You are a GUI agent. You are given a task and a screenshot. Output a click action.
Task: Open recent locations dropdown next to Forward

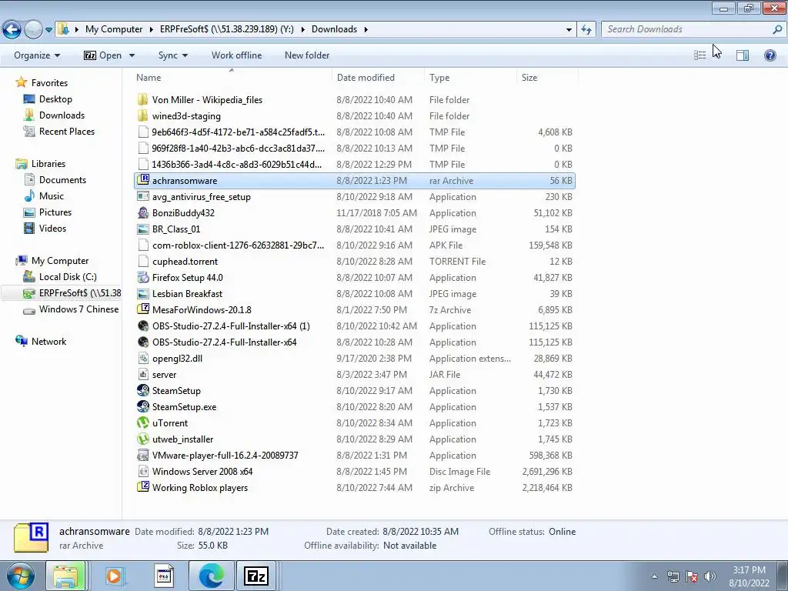(x=48, y=30)
